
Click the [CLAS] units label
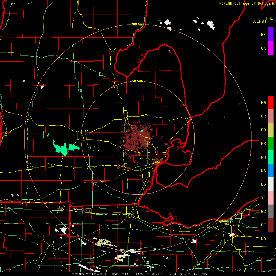tap(259, 21)
